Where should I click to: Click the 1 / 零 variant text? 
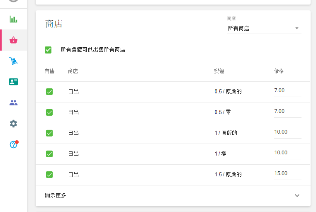(221, 154)
